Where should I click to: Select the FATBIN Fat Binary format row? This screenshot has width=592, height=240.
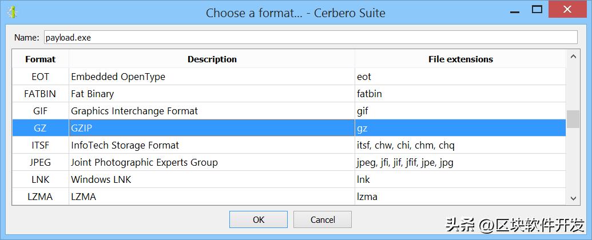(x=212, y=94)
